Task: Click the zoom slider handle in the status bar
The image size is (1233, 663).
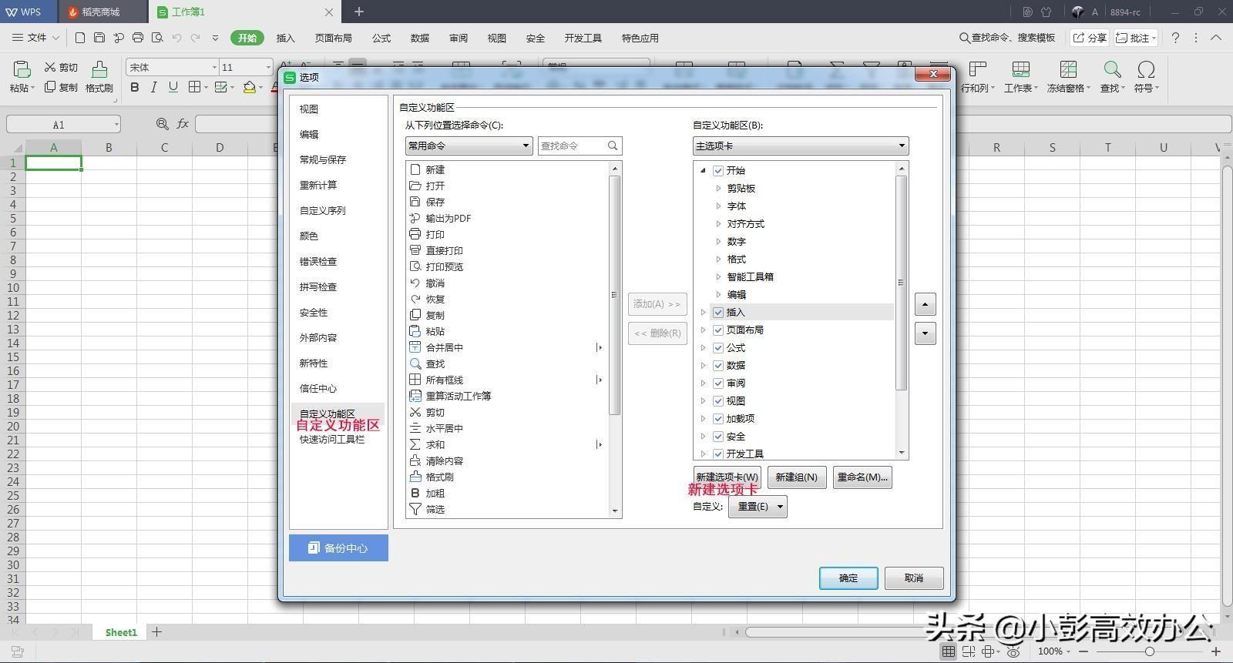Action: [x=1149, y=651]
